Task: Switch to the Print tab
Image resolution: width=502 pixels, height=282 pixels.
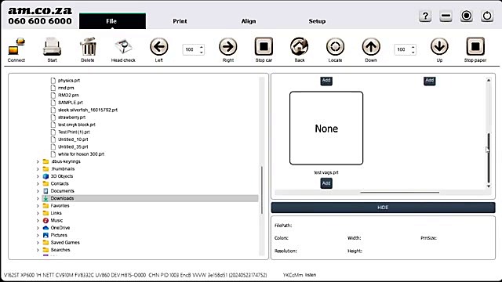Action: tap(180, 21)
